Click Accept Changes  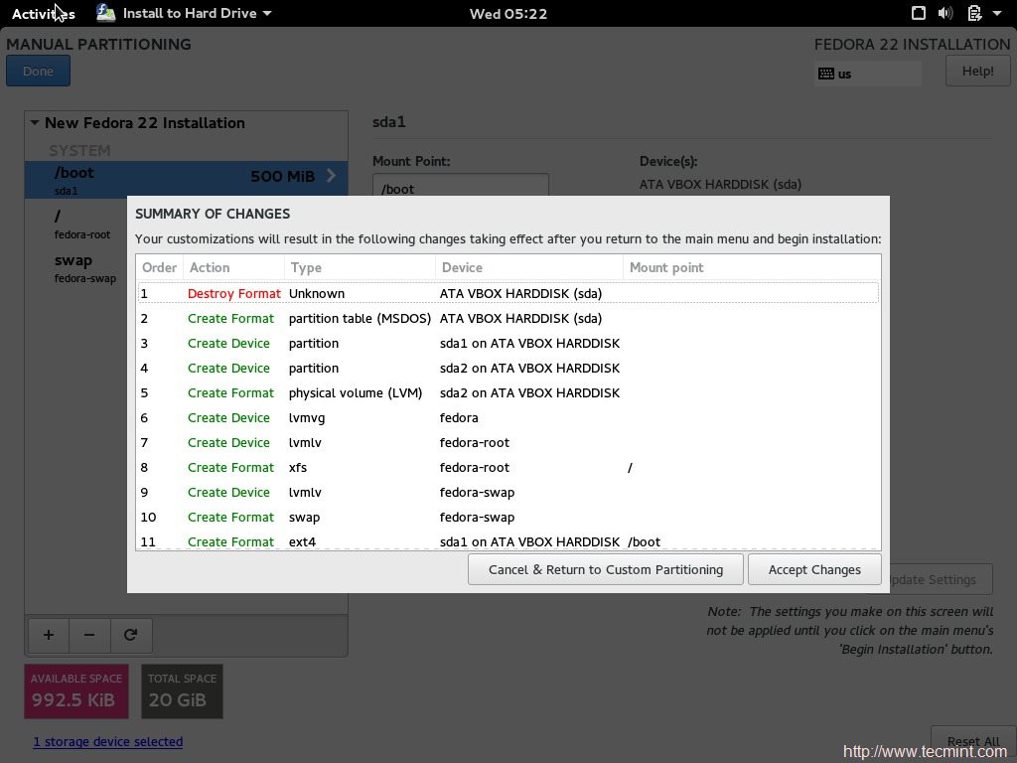pos(814,569)
